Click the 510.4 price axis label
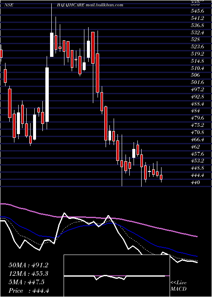 point(198,68)
